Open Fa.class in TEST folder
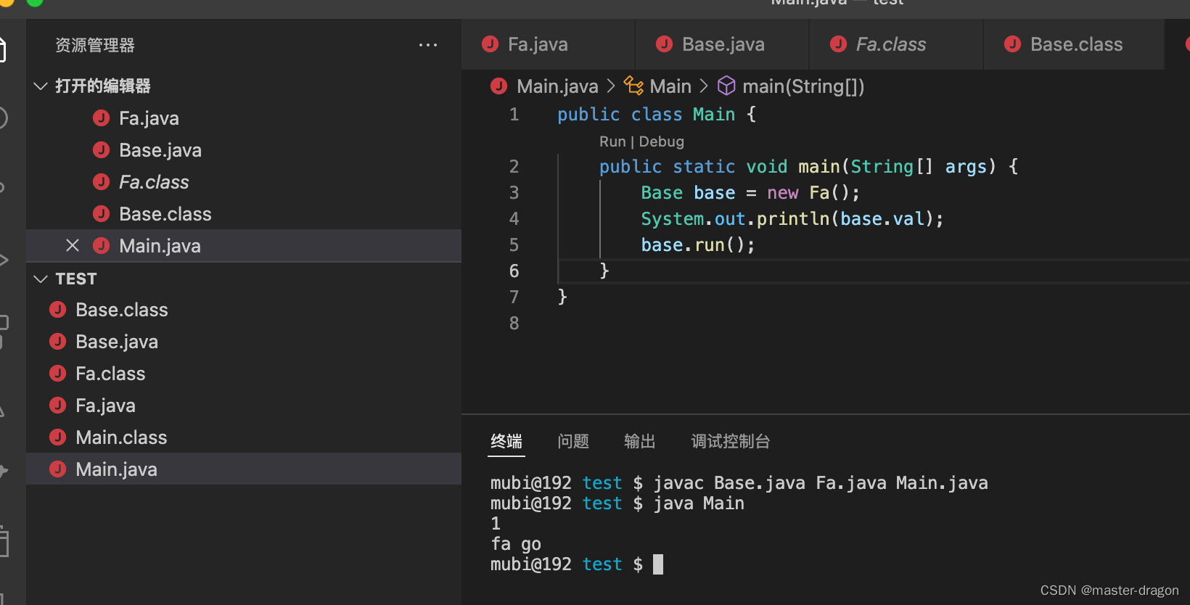 coord(244,374)
